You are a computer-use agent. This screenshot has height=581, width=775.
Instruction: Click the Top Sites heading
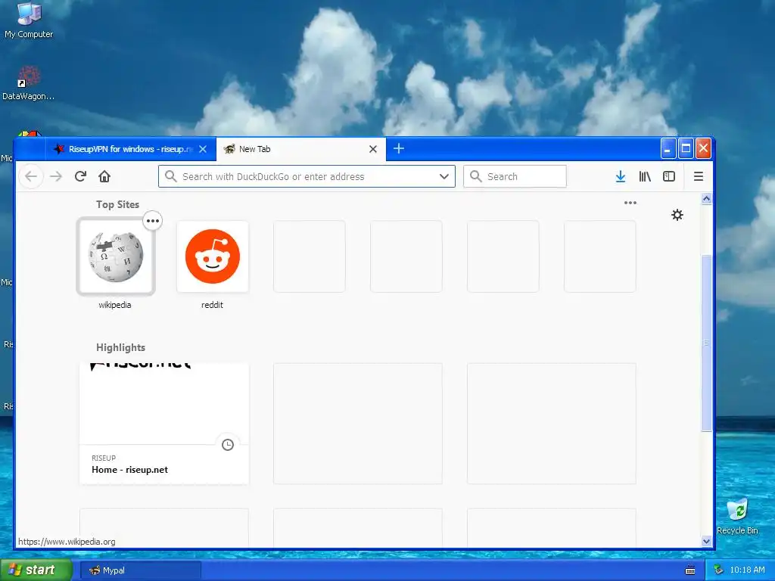click(x=117, y=204)
